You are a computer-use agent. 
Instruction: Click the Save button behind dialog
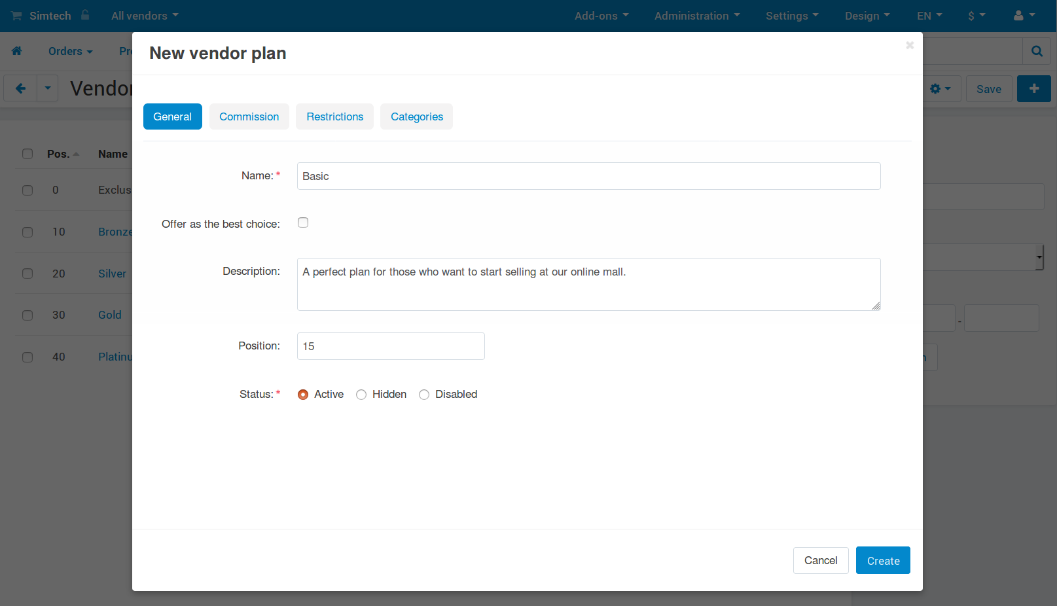tap(989, 88)
